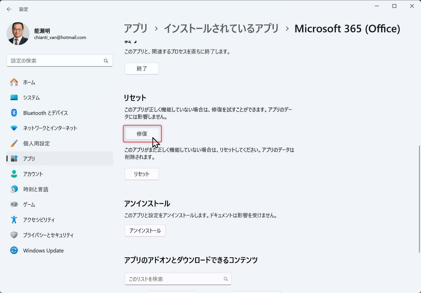
Task: Click the アカウント person icon
Action: (x=14, y=174)
